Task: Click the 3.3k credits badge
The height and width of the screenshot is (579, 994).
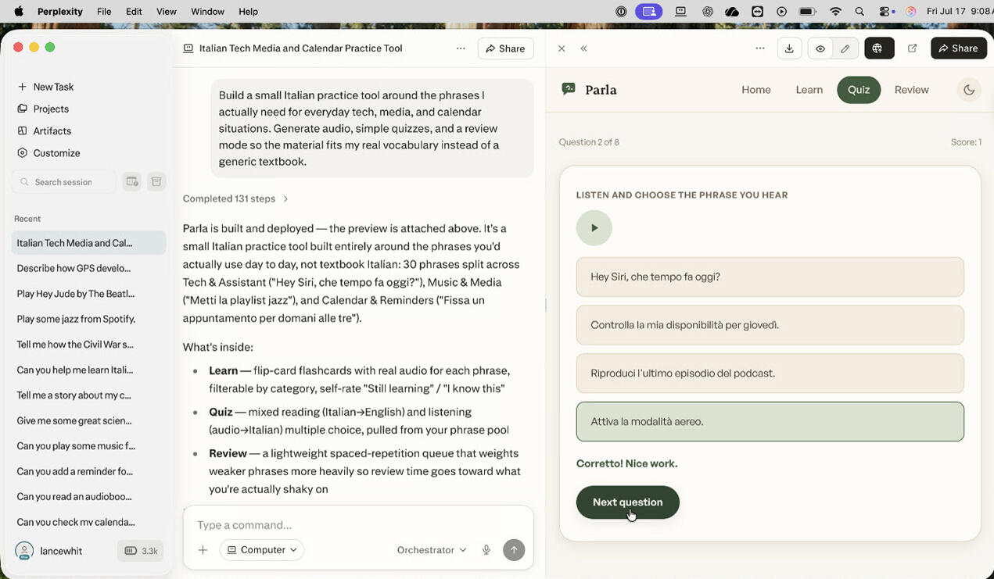Action: [x=141, y=551]
